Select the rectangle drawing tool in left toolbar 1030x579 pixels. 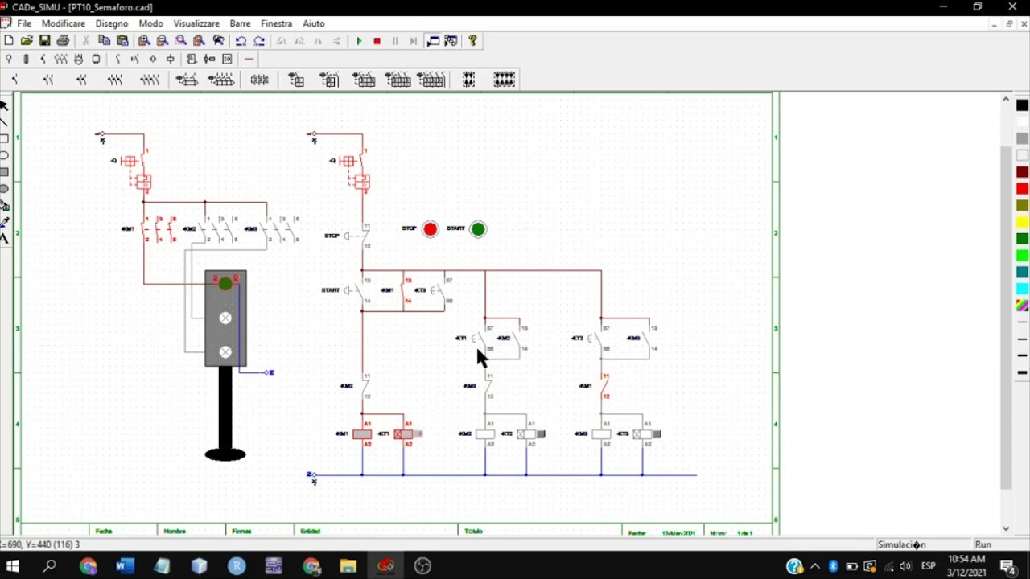4,138
